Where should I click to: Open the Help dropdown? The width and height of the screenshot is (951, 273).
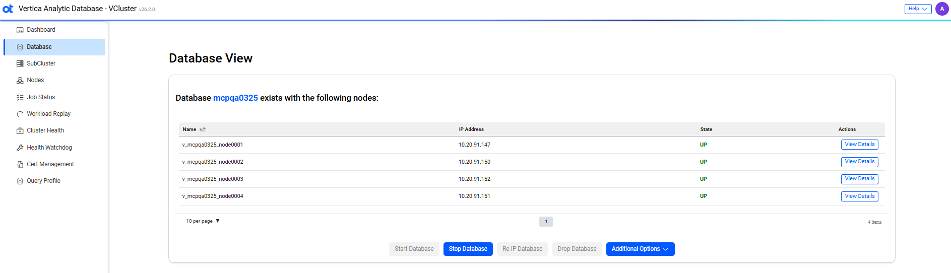pyautogui.click(x=918, y=9)
